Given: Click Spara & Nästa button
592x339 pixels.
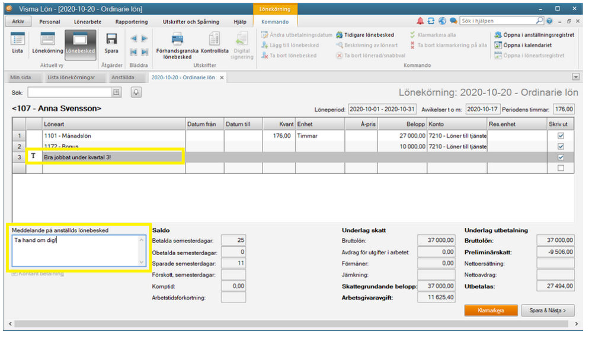Looking at the screenshot, I should tap(548, 310).
